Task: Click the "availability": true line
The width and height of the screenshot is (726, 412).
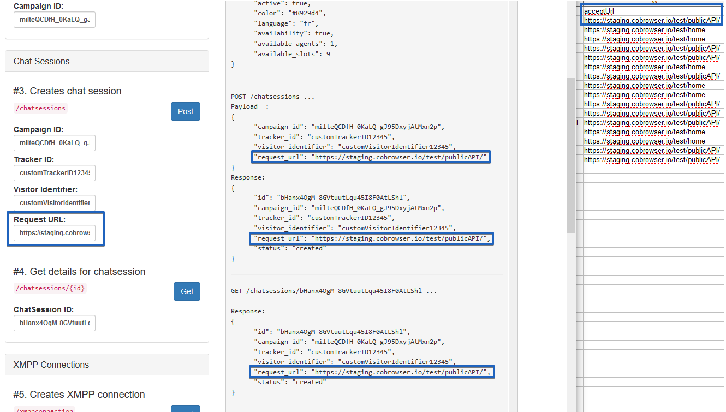Action: (294, 33)
